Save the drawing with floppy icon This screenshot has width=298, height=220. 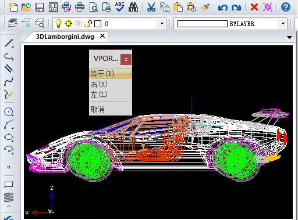tap(40, 7)
